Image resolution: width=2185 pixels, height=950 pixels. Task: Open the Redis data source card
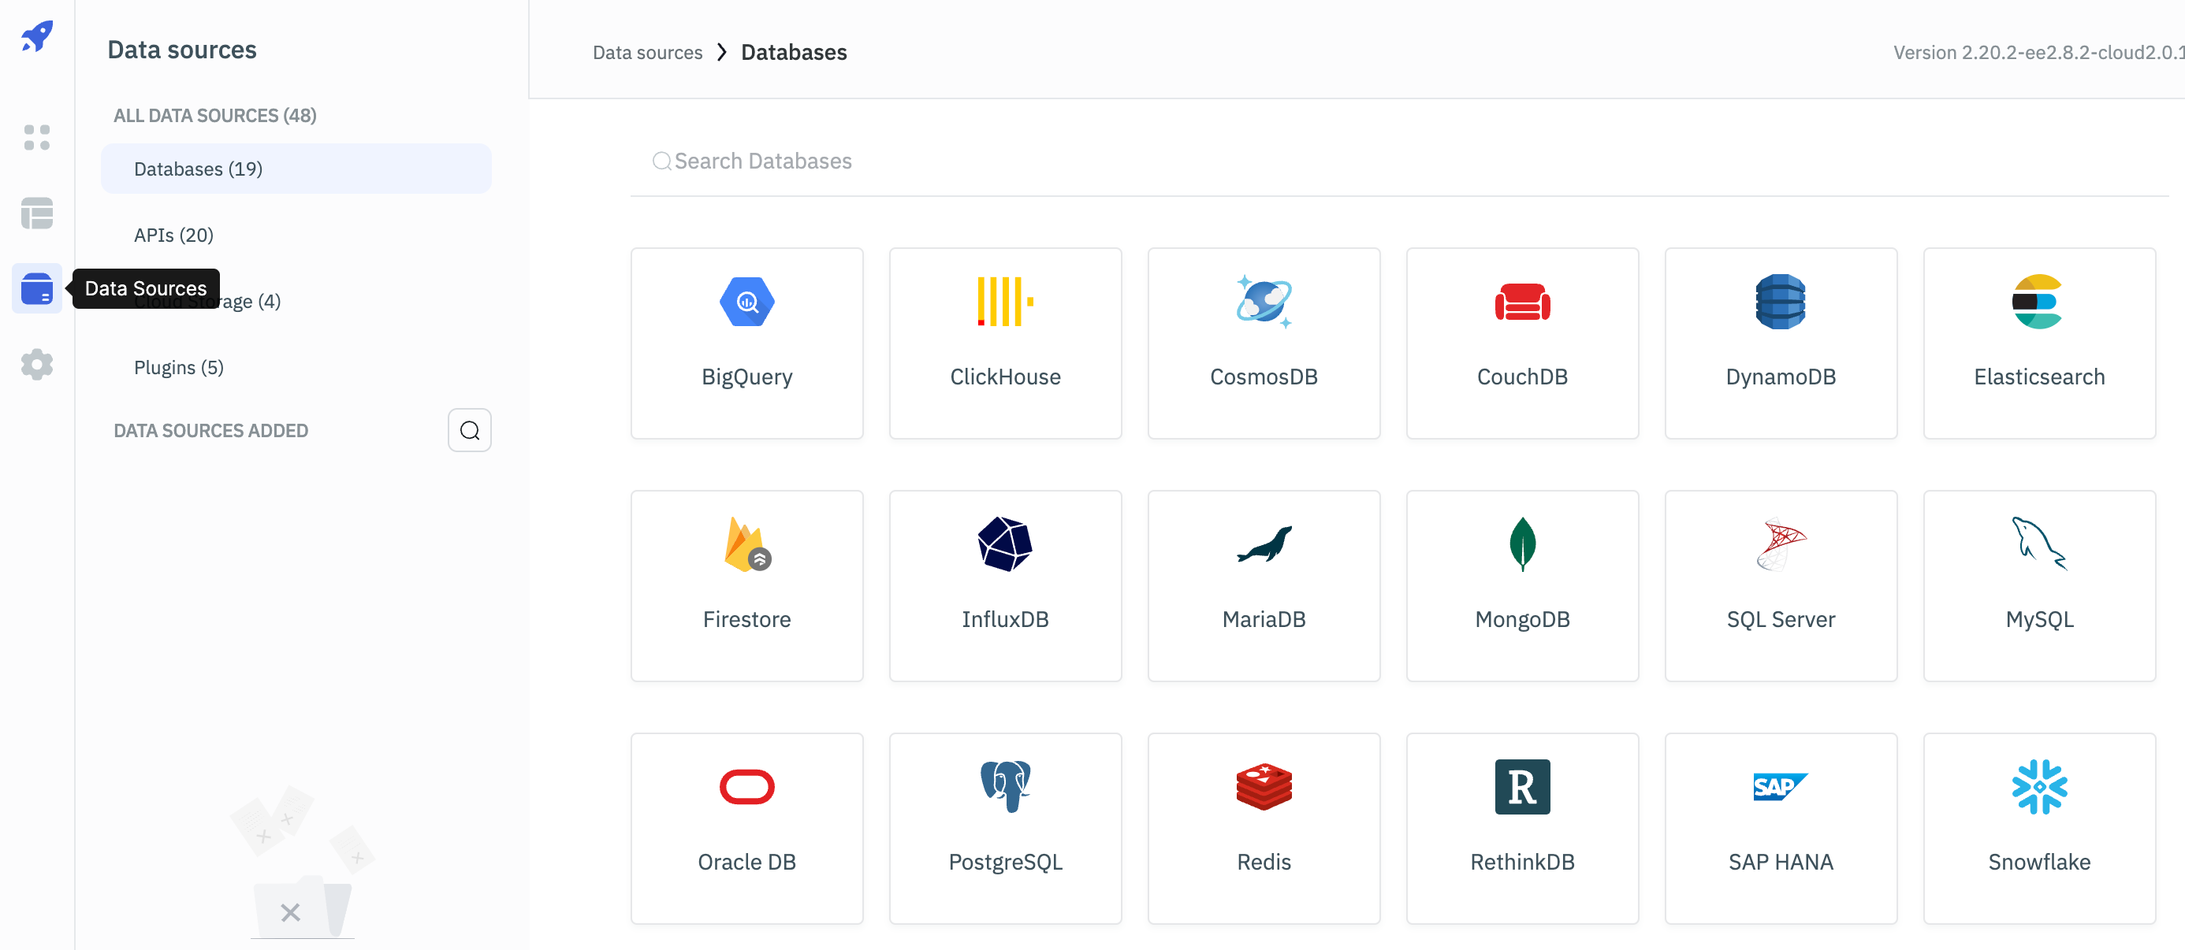coord(1263,828)
